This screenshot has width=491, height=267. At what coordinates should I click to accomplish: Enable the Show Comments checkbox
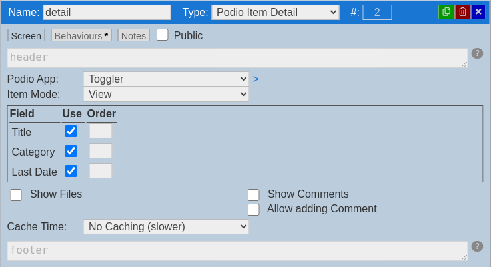click(254, 194)
